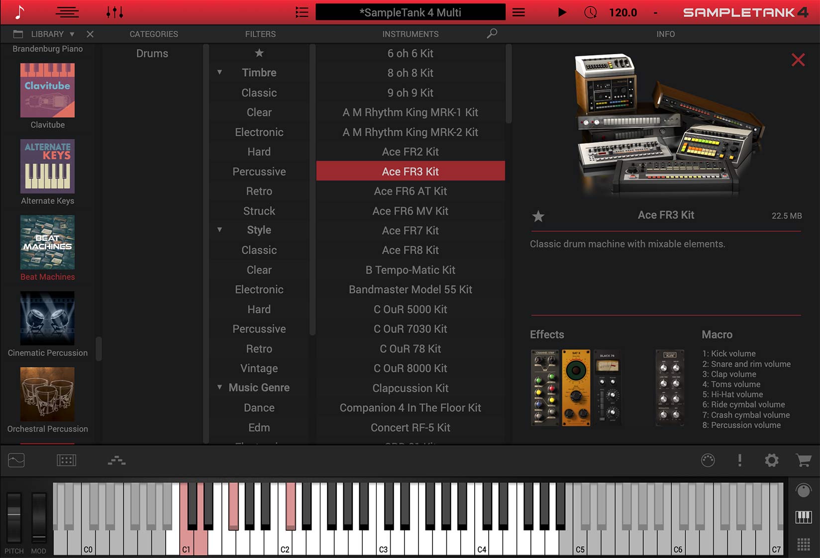Screen dimensions: 820x558
Task: Click the notifications exclamation icon
Action: coord(739,461)
